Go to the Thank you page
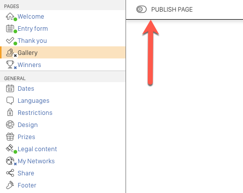Viewport: 243px width, 193px height. (x=32, y=41)
